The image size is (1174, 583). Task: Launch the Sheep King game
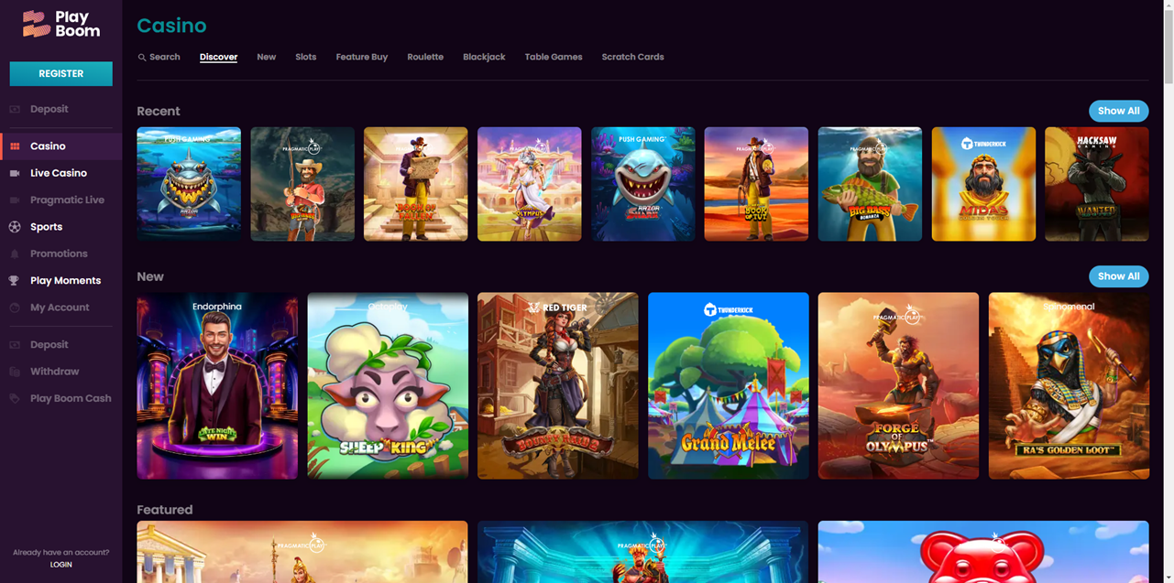387,385
